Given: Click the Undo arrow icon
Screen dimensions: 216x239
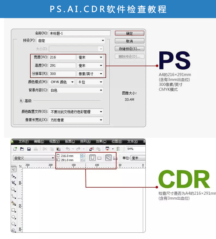Looking at the screenshot, I should [68, 148].
